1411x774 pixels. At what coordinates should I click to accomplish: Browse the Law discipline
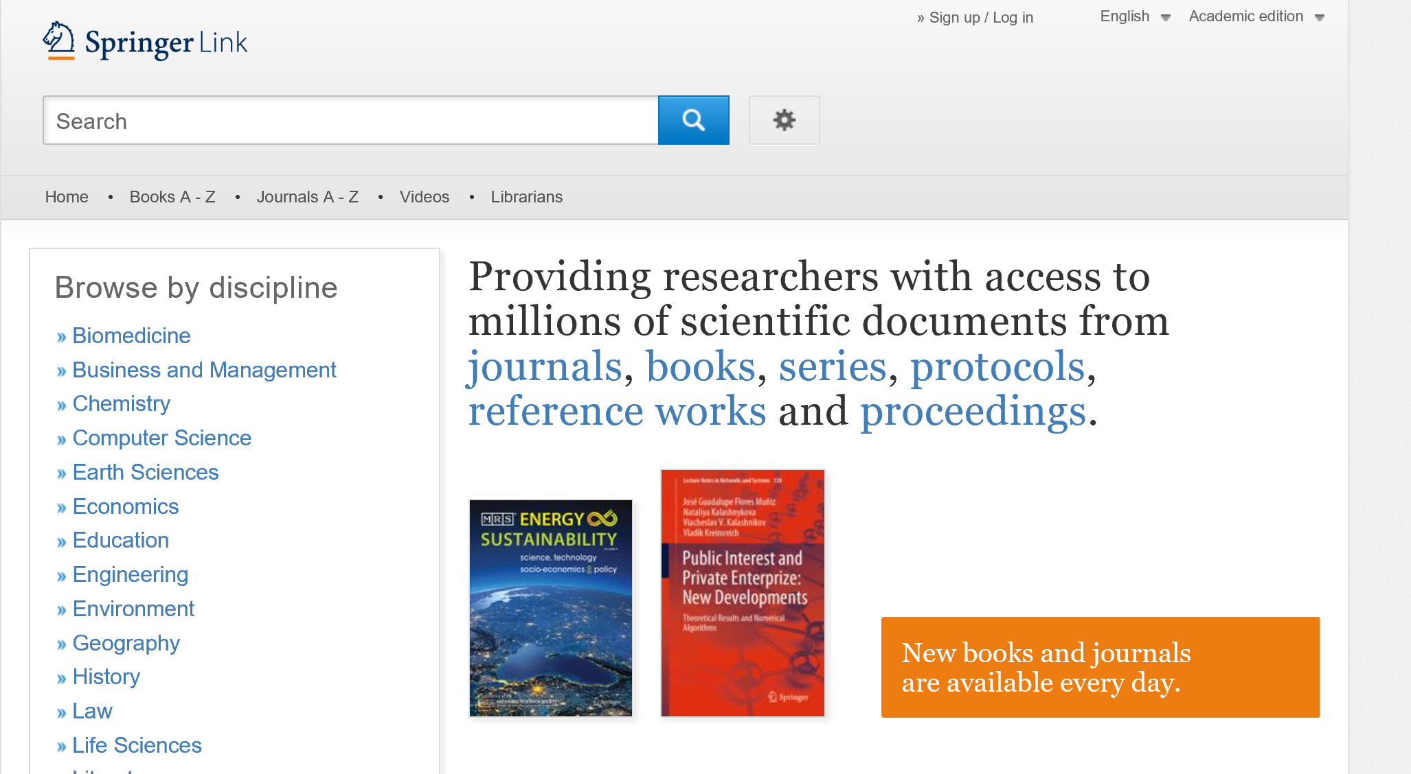[x=92, y=711]
